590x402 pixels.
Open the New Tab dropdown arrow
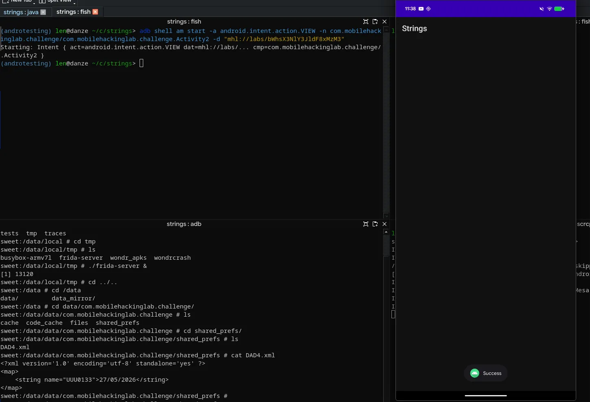tap(34, 2)
